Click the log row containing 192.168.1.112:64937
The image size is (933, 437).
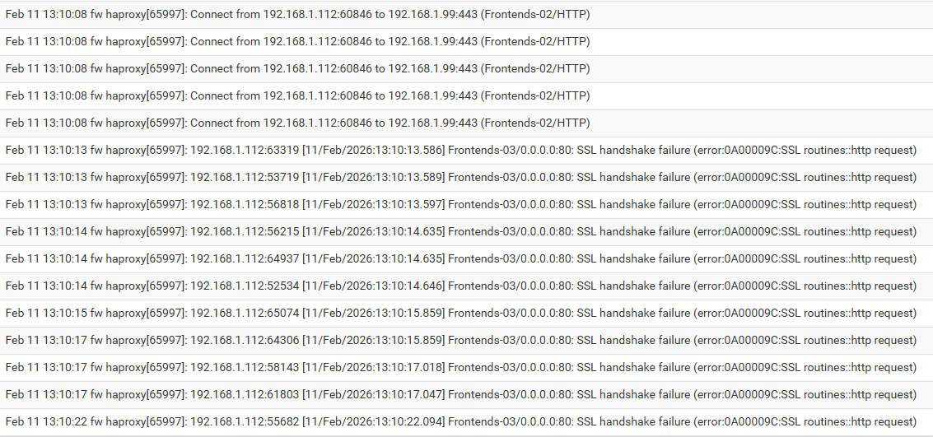coord(460,258)
